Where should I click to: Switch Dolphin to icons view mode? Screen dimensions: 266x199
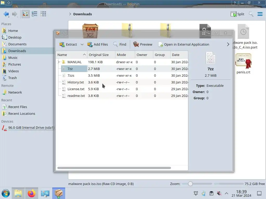(25, 14)
